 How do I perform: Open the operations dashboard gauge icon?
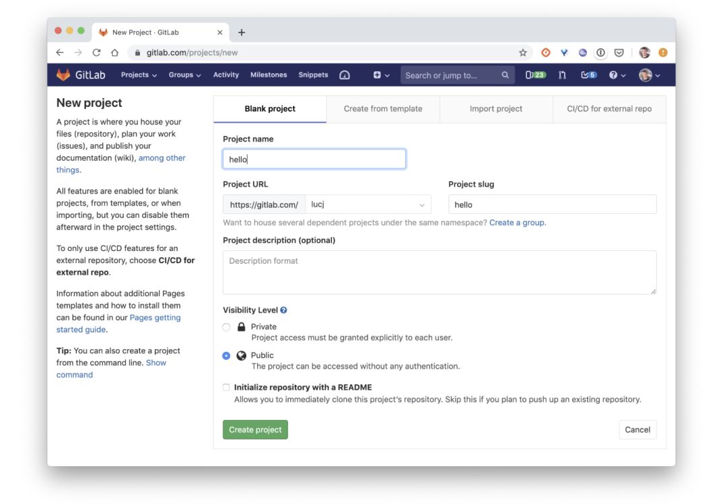tap(345, 75)
